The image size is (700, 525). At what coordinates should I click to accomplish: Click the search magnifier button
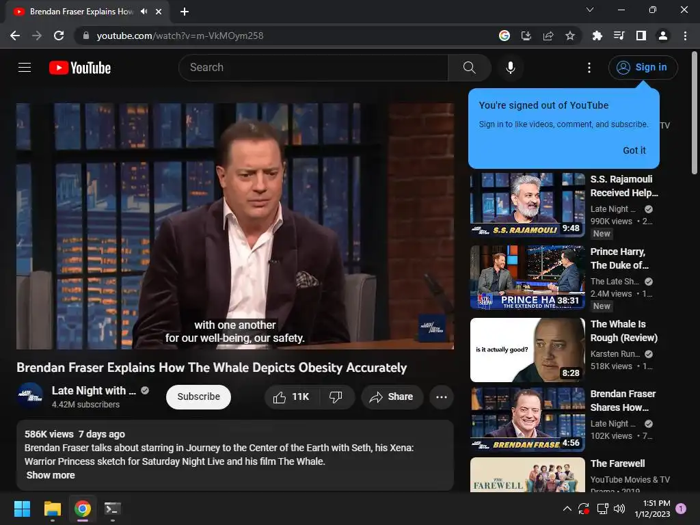[469, 68]
